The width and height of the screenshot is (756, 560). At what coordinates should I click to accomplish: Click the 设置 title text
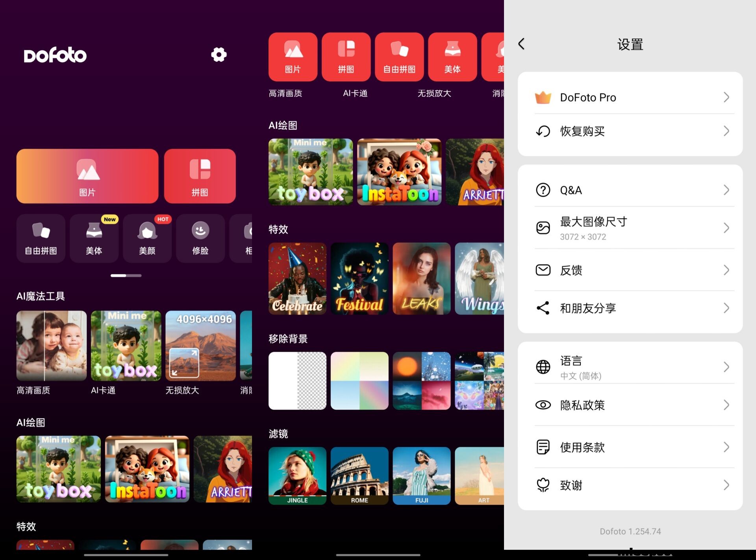[630, 44]
